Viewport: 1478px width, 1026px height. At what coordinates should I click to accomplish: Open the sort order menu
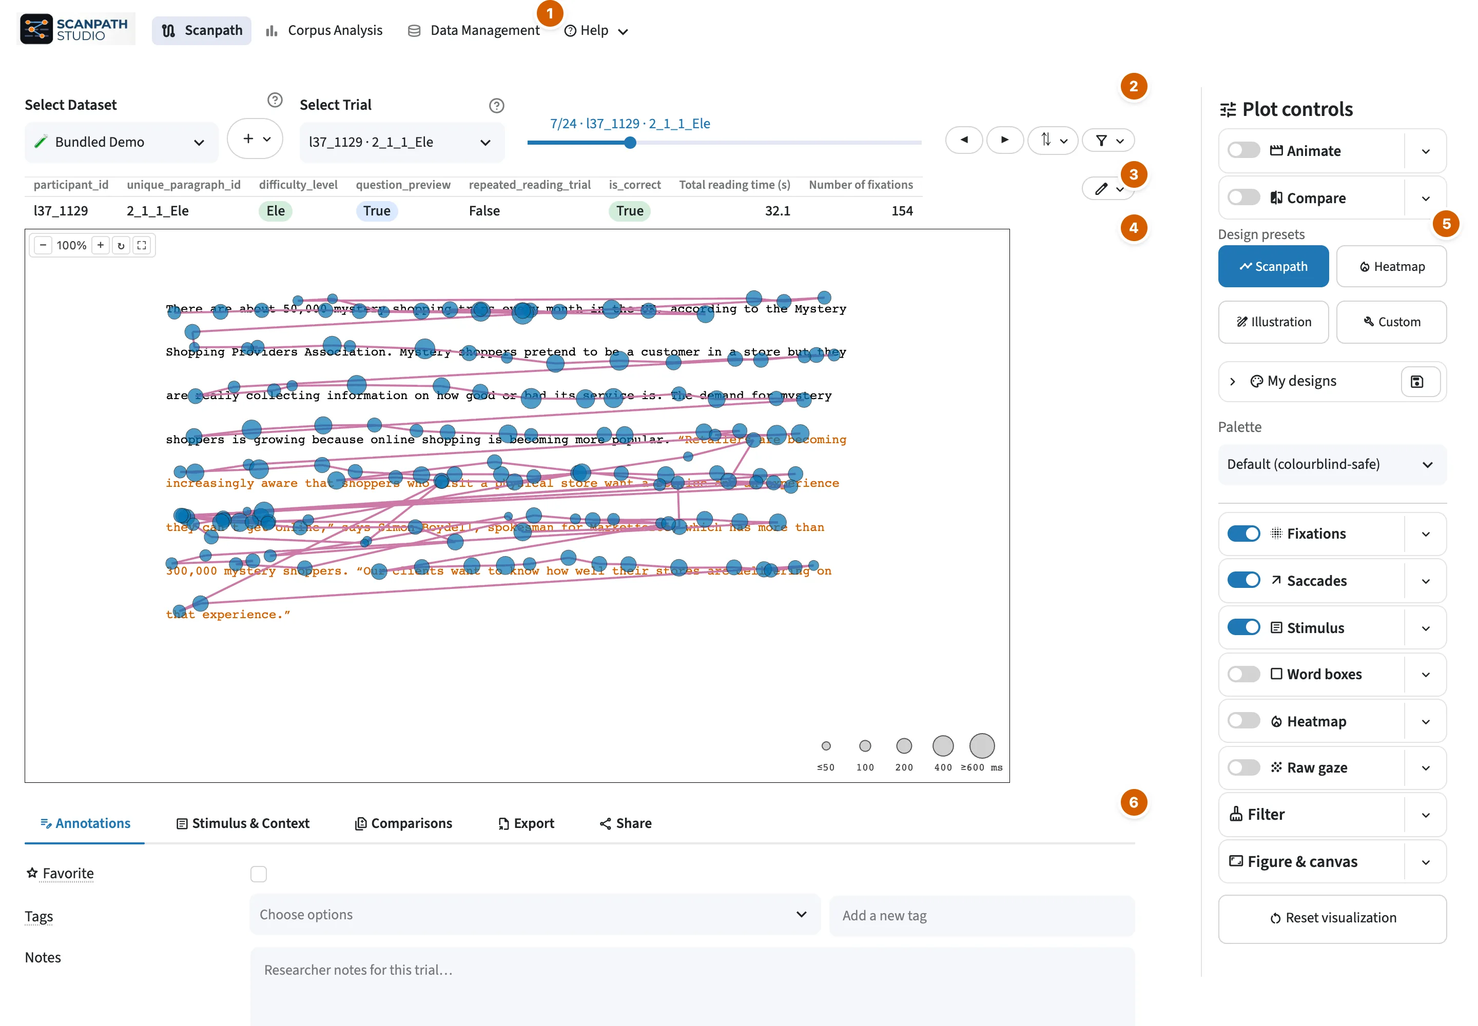(x=1053, y=140)
